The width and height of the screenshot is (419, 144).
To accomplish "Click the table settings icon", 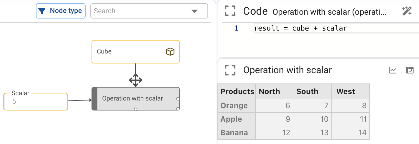I will point(410,70).
